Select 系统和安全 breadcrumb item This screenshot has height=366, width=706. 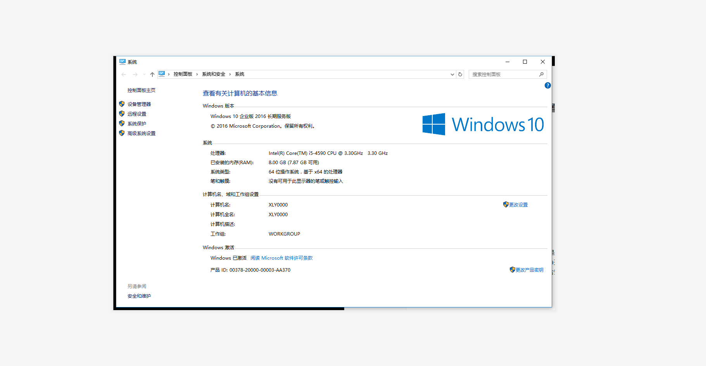(214, 74)
